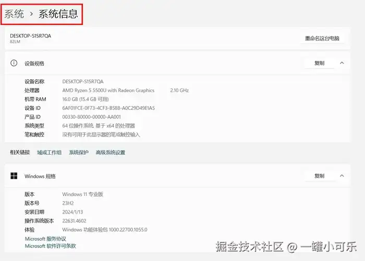
Task: Click 重命名这台电脑 button
Action: pyautogui.click(x=322, y=39)
